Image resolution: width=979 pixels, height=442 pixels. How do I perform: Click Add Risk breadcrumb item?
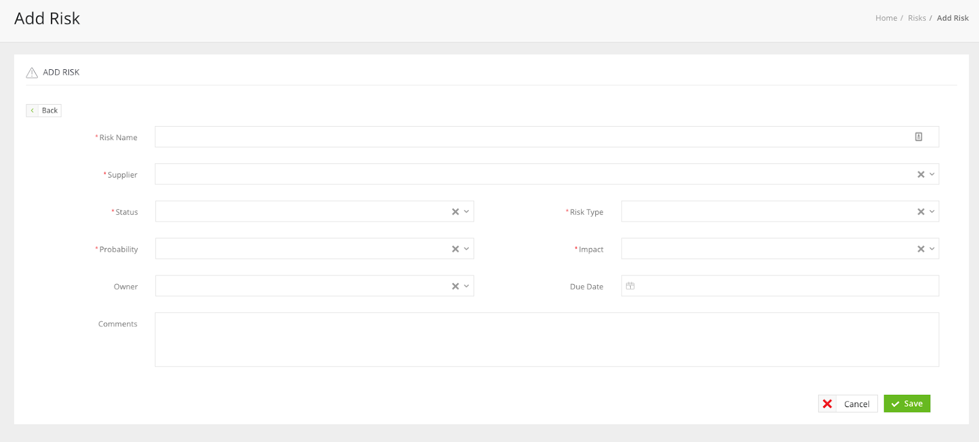pyautogui.click(x=953, y=18)
